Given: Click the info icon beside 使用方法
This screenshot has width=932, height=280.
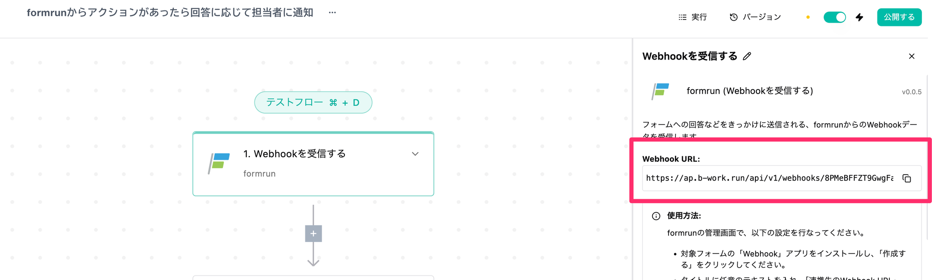Looking at the screenshot, I should tap(656, 216).
